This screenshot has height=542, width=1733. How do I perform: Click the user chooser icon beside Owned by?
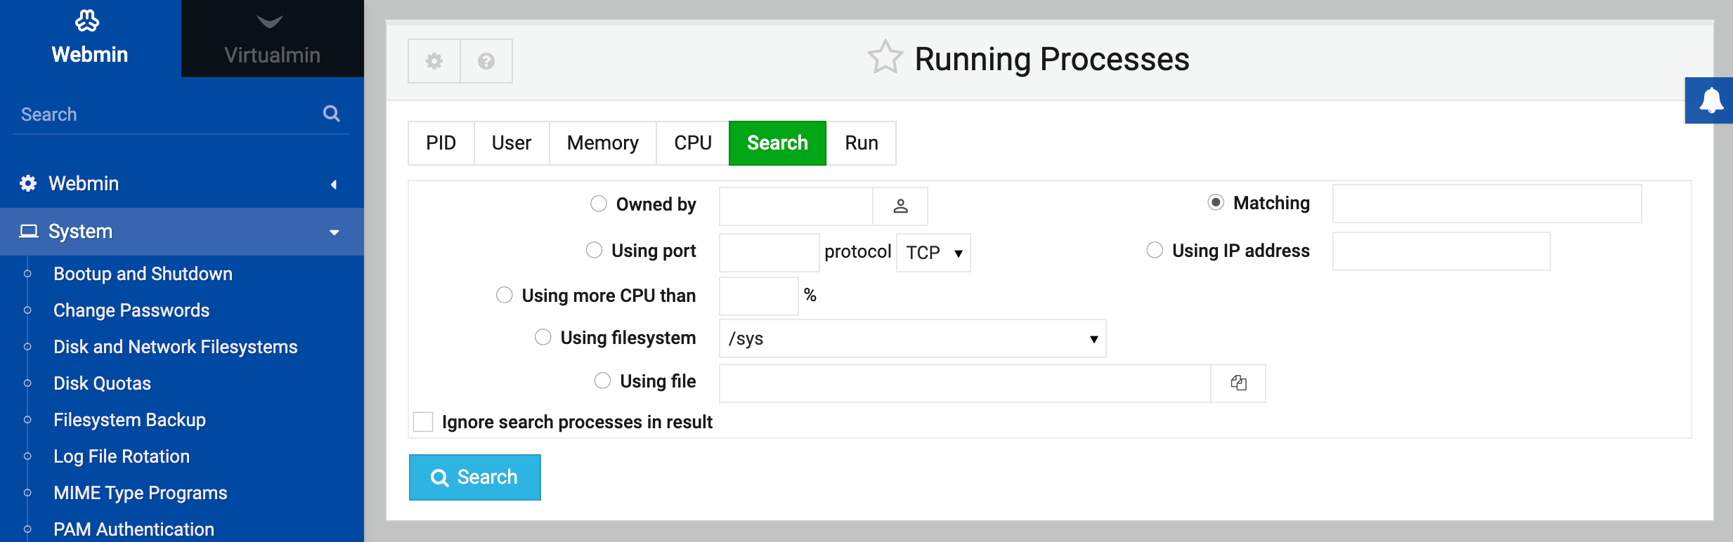point(900,206)
